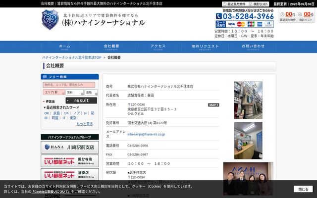The width and height of the screenshot is (317, 198).
Task: Click the 株式会社ハナインターナショナル北千住本店 company name
Action: coord(160,87)
